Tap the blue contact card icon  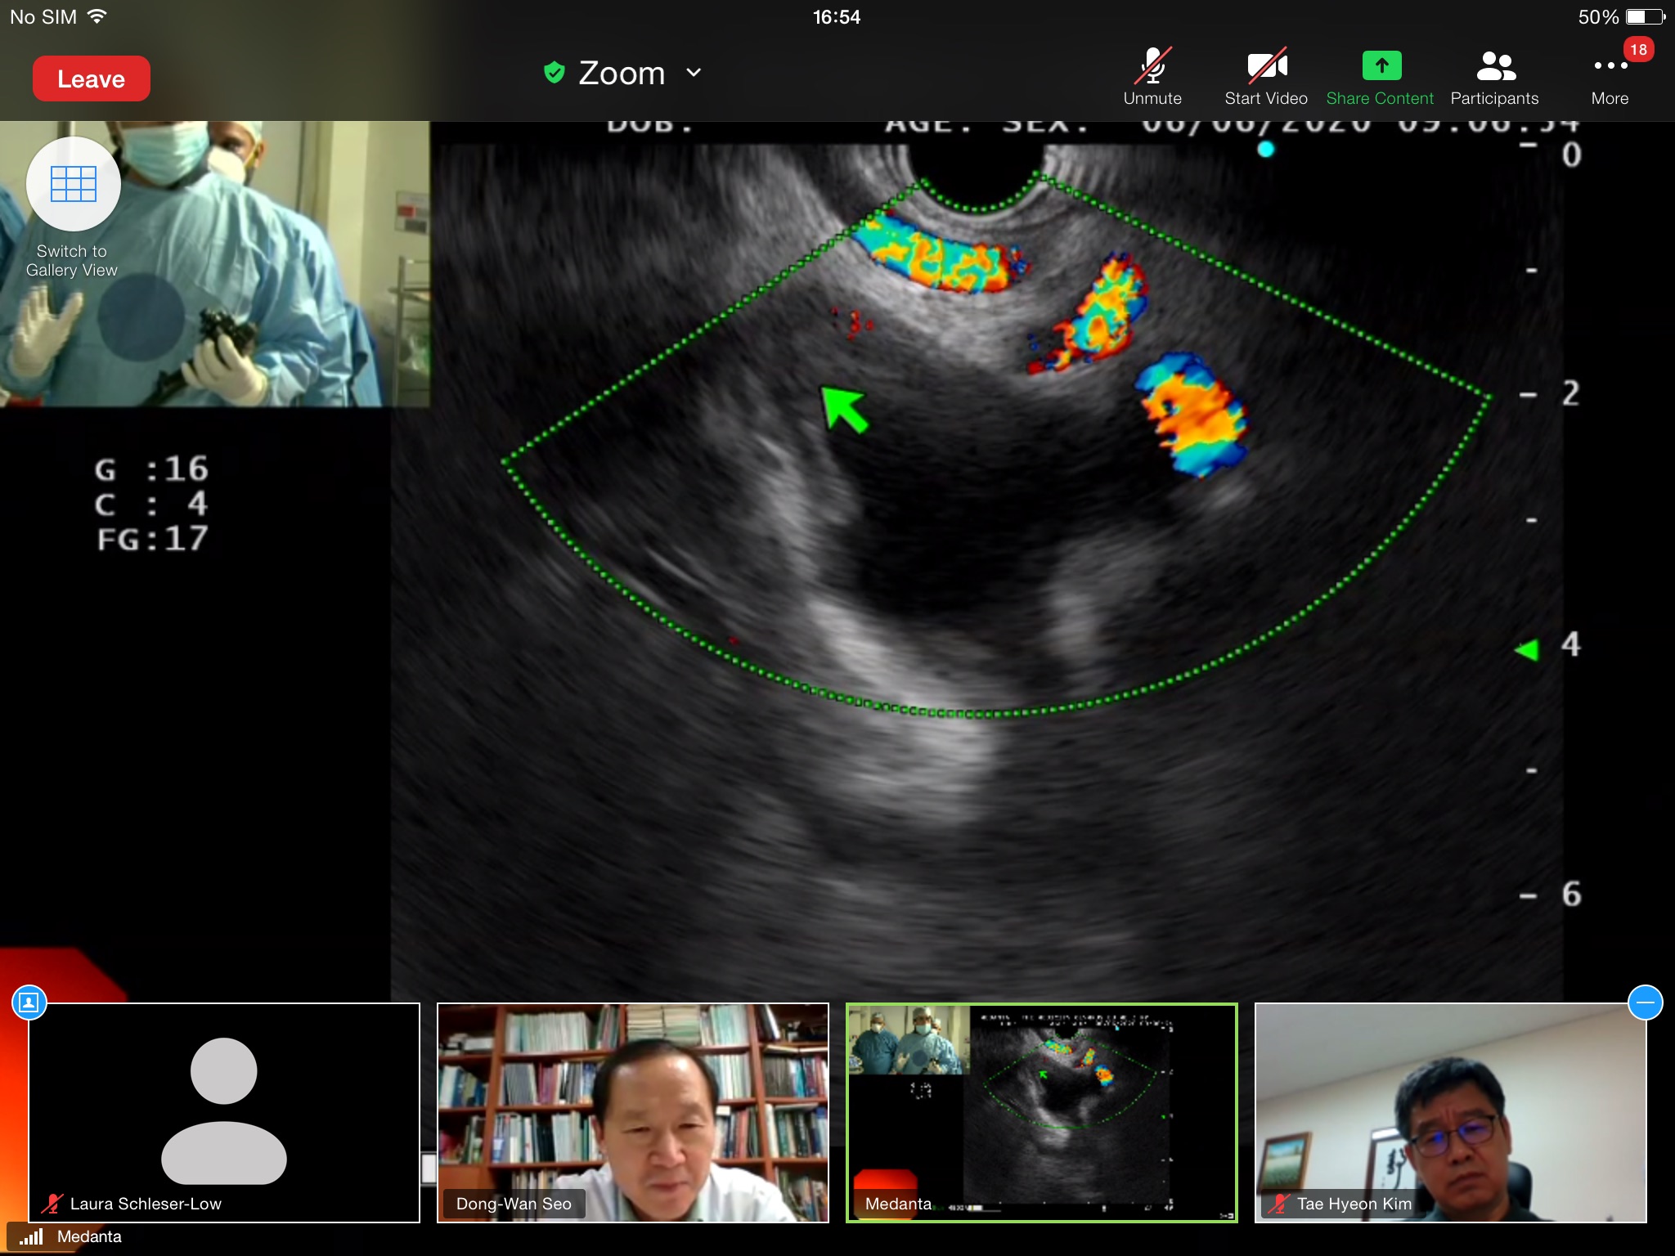pos(29,1003)
